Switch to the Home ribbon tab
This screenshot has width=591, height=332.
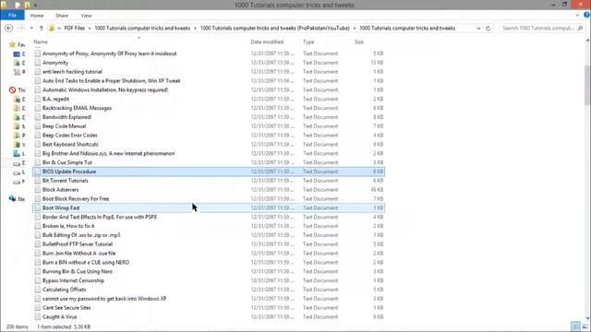(37, 16)
